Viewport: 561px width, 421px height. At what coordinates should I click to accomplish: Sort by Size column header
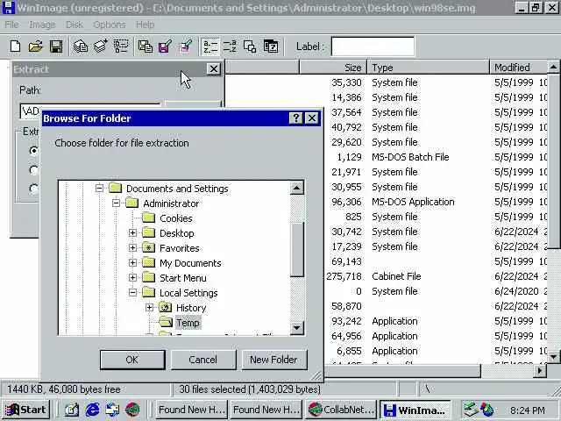[x=333, y=68]
